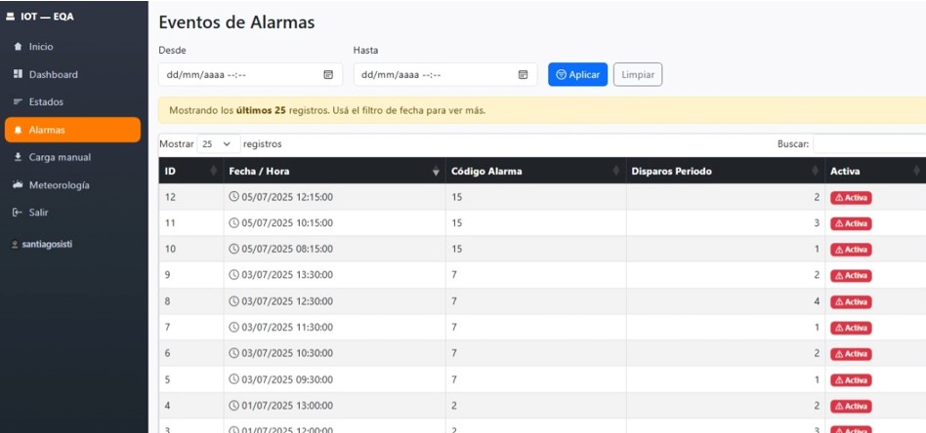Image resolution: width=926 pixels, height=433 pixels.
Task: Click Activa badge in row ID 10
Action: [x=851, y=250]
